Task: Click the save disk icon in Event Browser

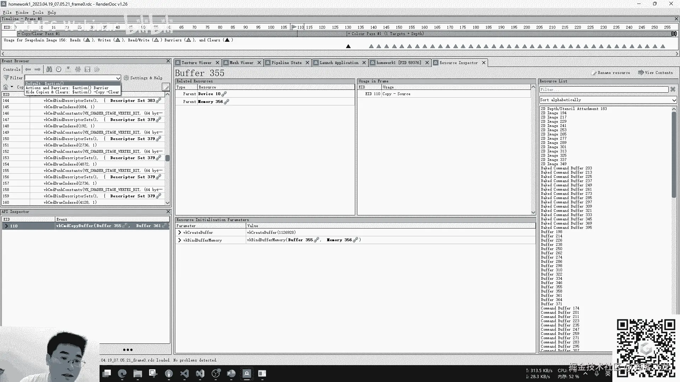Action: 87,69
